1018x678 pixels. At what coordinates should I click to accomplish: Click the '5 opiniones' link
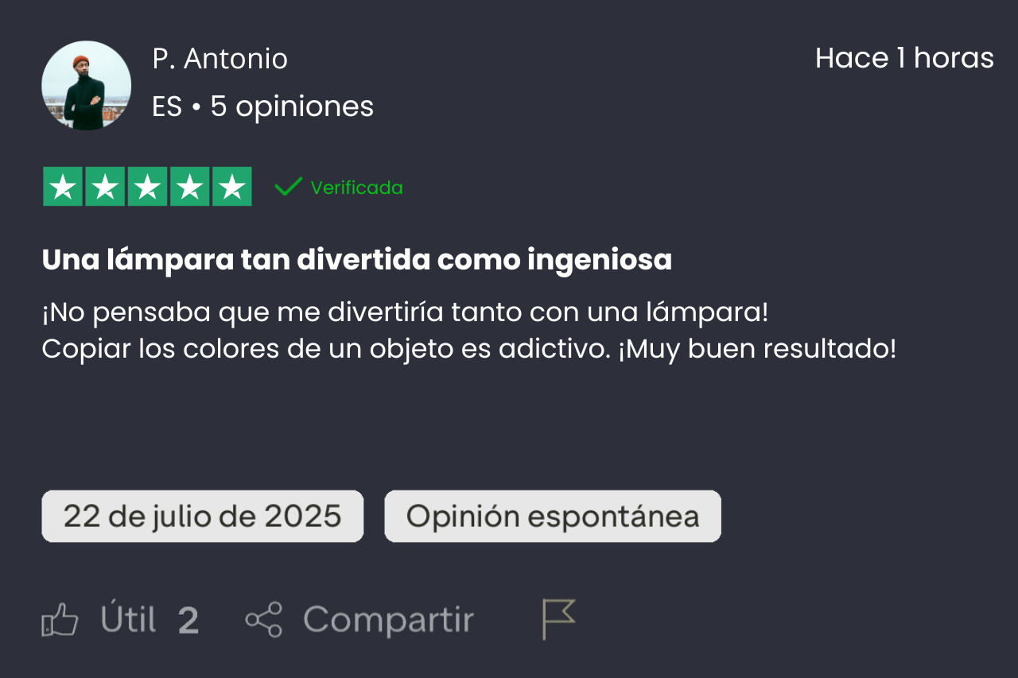[292, 107]
